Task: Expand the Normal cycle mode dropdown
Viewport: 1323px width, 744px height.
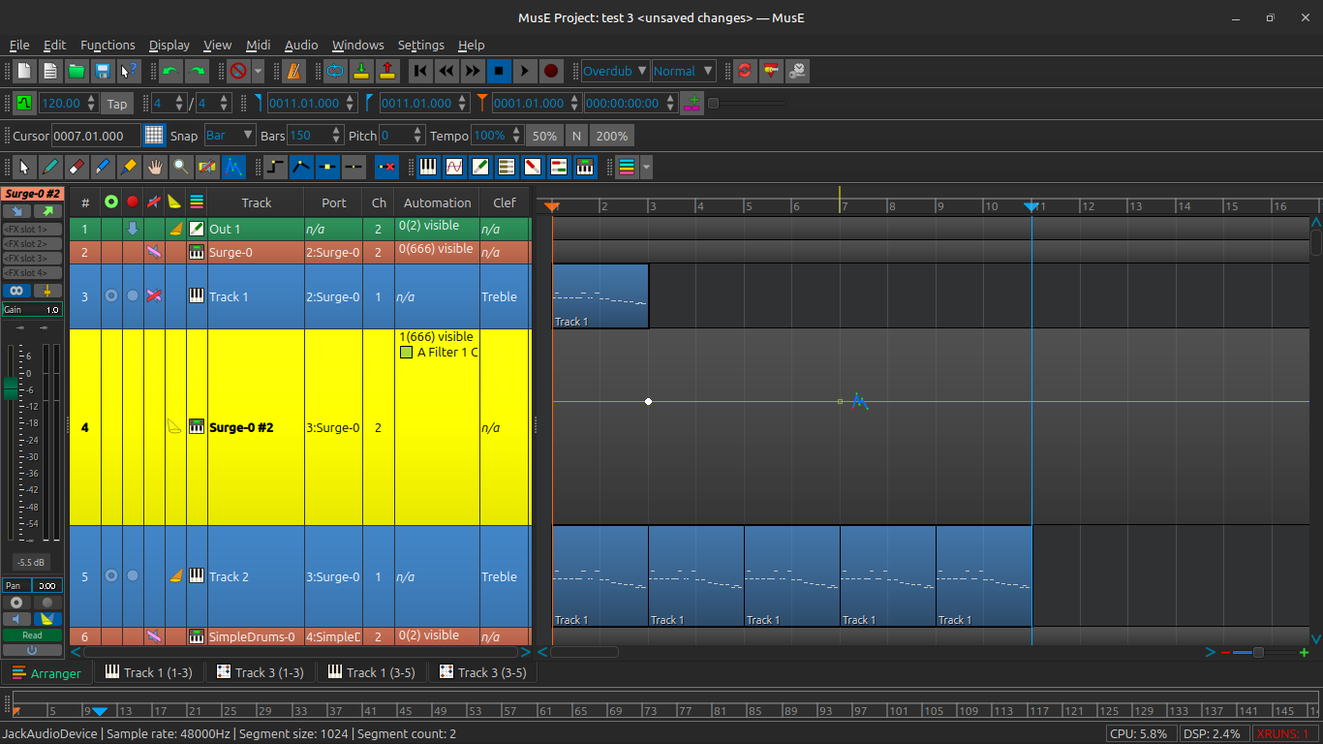Action: (x=684, y=71)
